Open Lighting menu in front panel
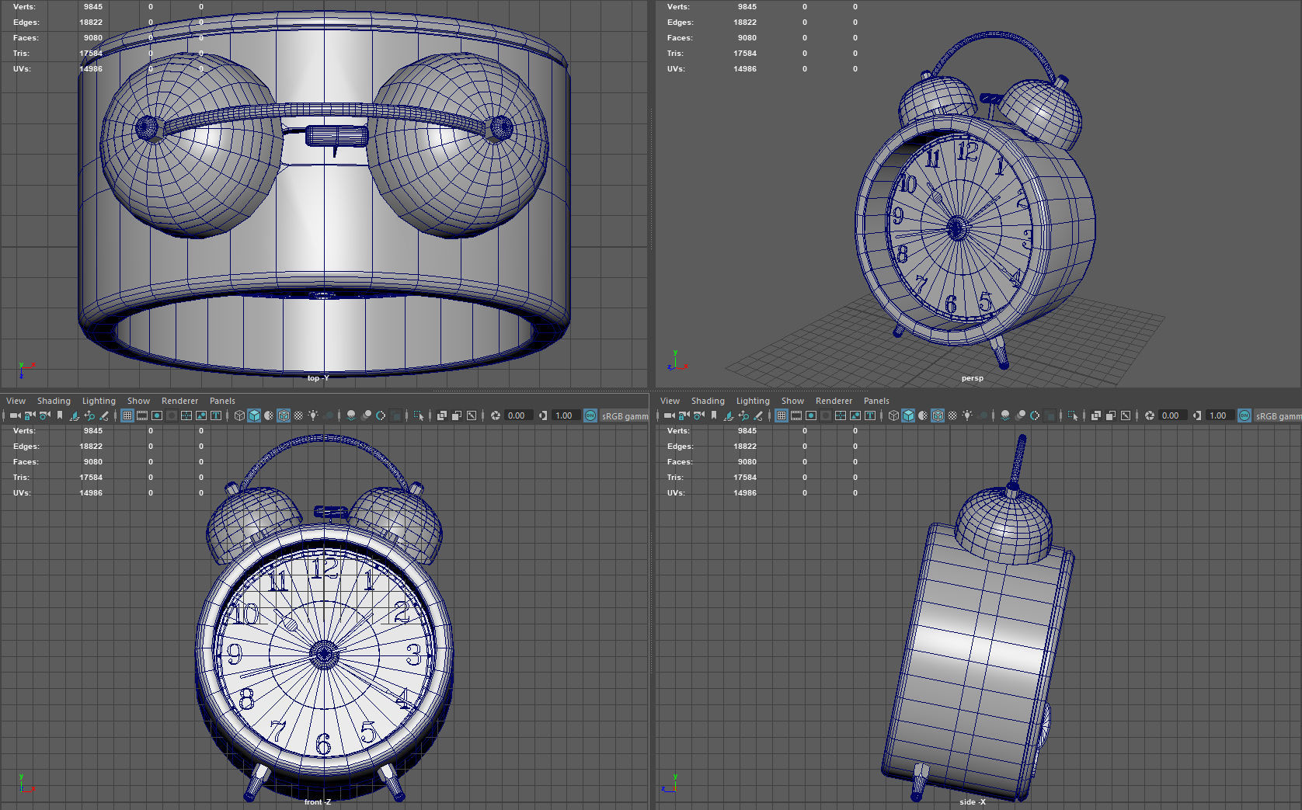 coord(99,401)
